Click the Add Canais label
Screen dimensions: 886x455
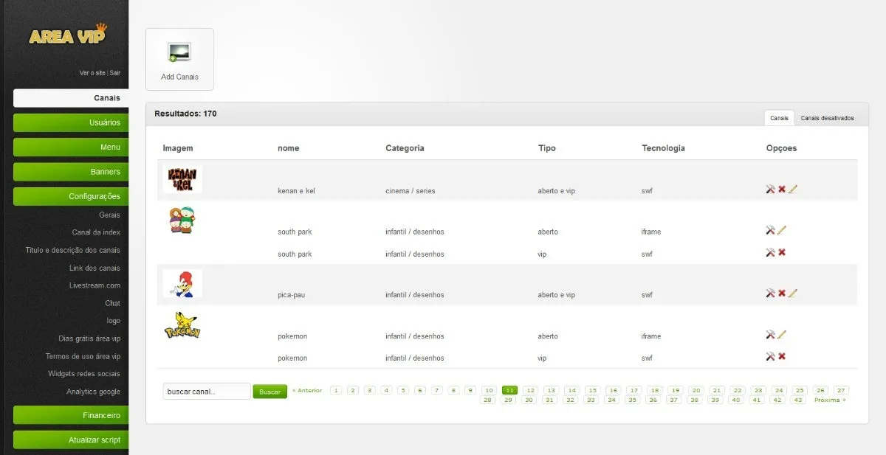[x=179, y=77]
